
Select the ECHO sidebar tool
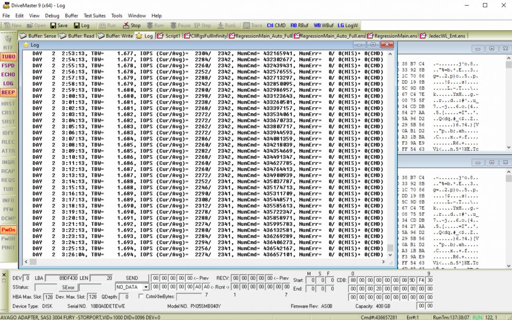point(8,74)
